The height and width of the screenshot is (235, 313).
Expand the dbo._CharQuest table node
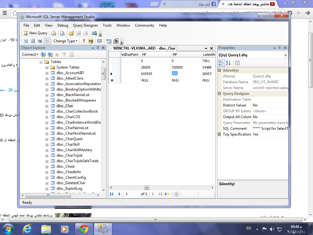click(x=47, y=139)
